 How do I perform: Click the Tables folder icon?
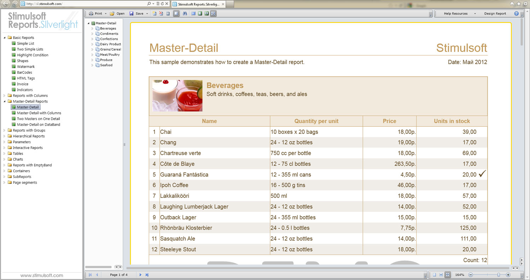[10, 154]
